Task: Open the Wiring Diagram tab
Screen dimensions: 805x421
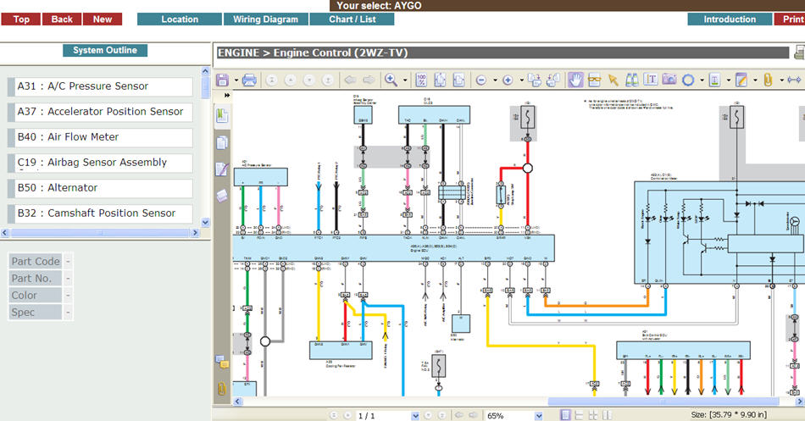Action: click(265, 19)
